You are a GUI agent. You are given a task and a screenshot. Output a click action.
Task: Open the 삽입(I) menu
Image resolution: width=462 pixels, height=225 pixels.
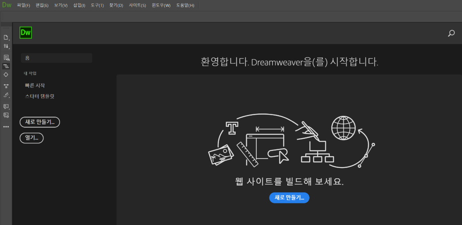click(79, 5)
